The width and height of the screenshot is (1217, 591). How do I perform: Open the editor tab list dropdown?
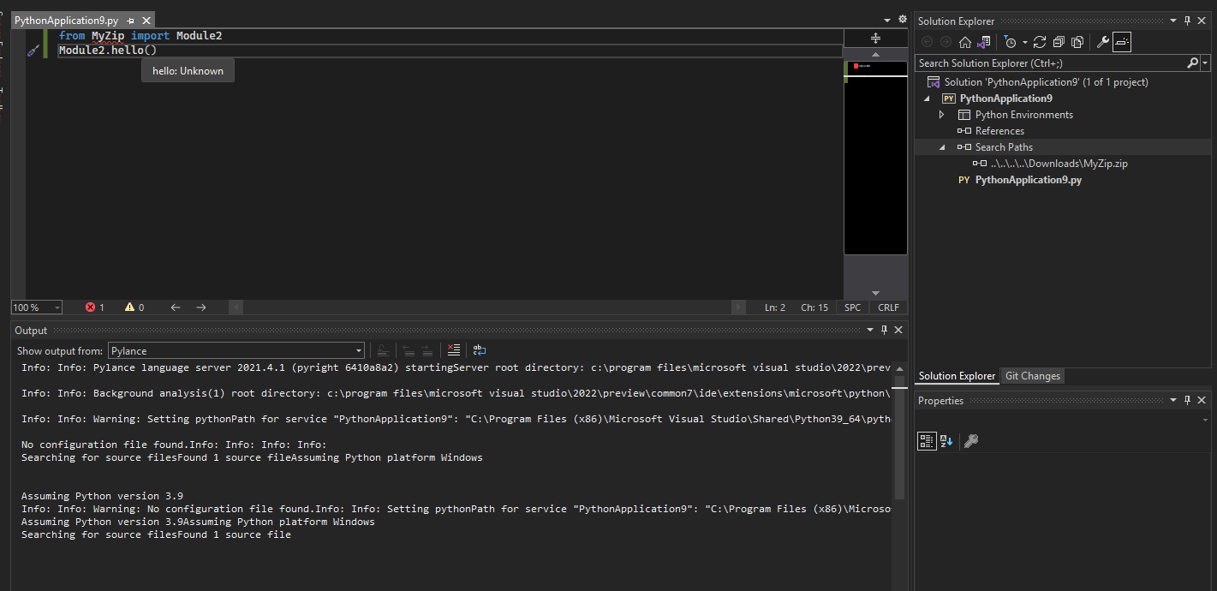887,20
